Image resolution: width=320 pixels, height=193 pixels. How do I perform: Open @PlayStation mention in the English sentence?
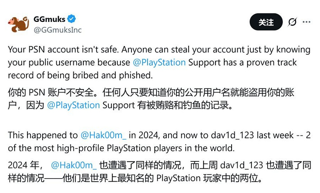pyautogui.click(x=159, y=63)
